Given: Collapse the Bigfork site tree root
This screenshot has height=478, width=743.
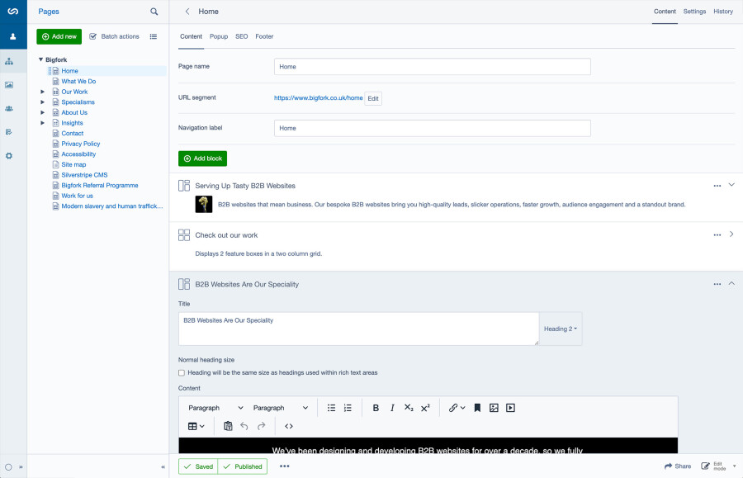Looking at the screenshot, I should (x=40, y=60).
